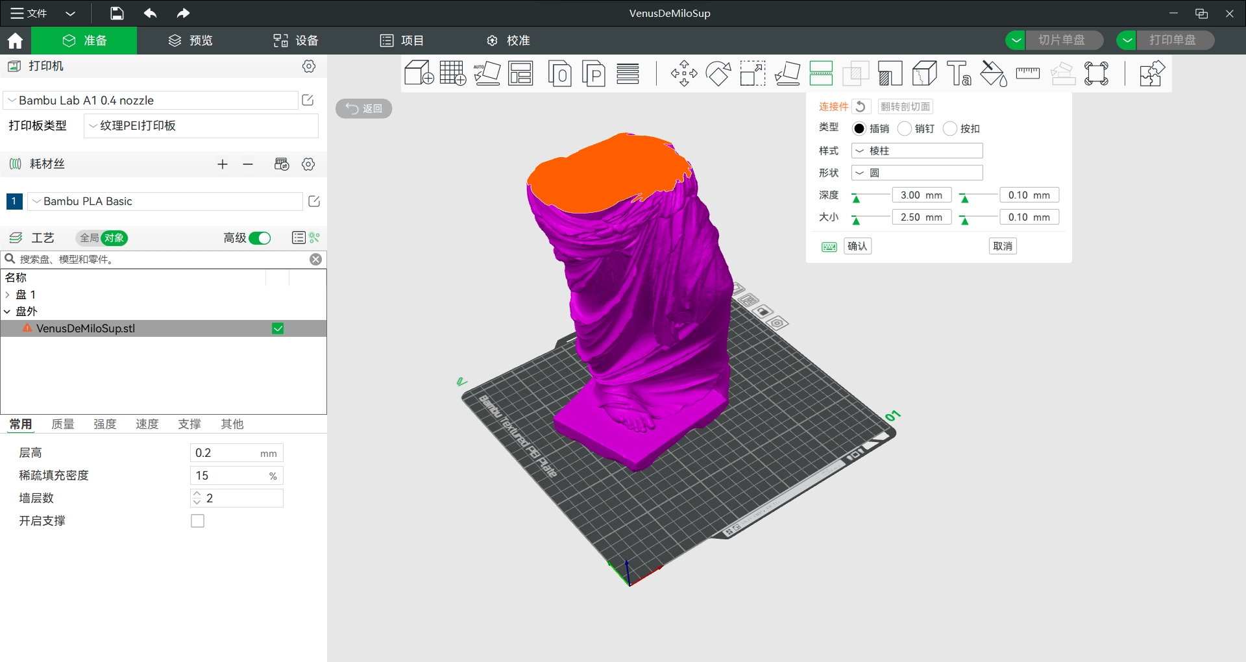Undo last action arrow
This screenshot has height=662, width=1246.
tap(150, 13)
